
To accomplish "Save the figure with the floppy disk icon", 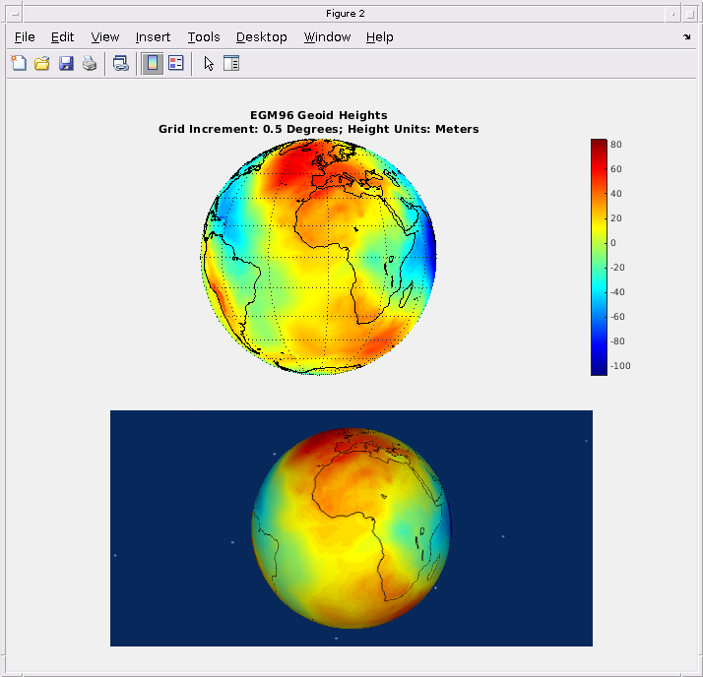I will (x=66, y=64).
